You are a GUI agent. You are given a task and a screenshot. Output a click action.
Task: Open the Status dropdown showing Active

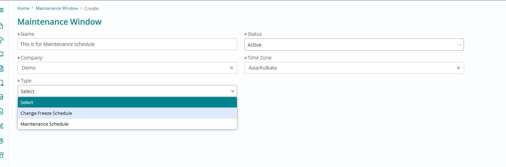(x=354, y=45)
